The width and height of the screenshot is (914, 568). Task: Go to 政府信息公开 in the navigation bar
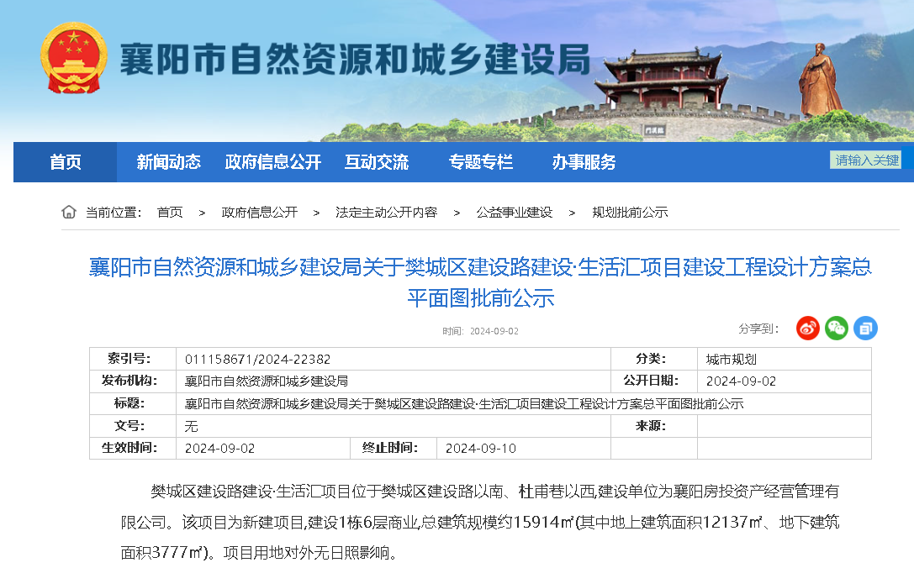tap(272, 162)
